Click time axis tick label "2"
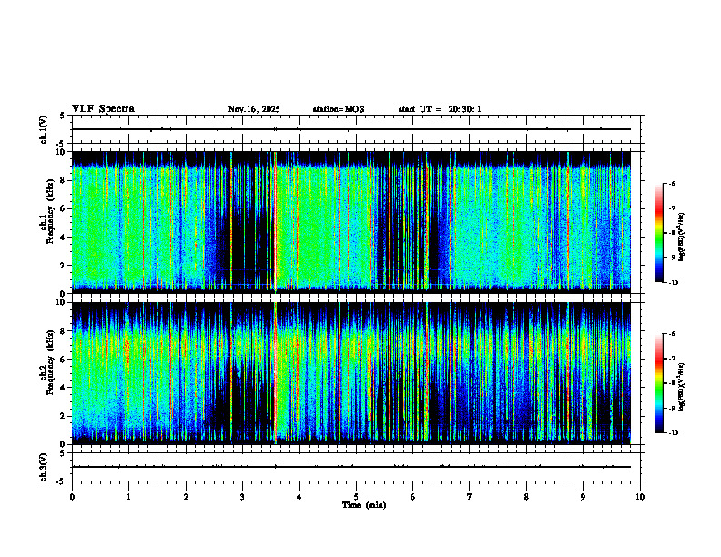This screenshot has height=557, width=721. coord(186,497)
